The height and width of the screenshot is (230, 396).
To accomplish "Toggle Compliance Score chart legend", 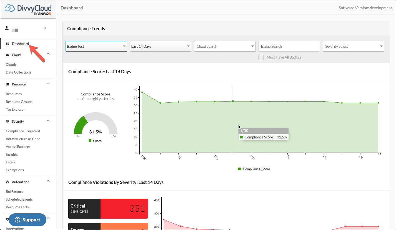I will 254,169.
